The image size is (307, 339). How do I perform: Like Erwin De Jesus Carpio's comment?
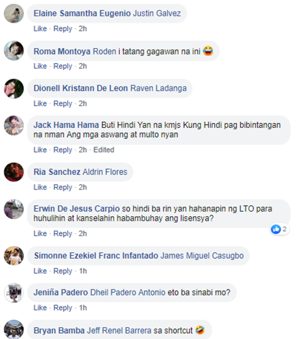coord(40,233)
